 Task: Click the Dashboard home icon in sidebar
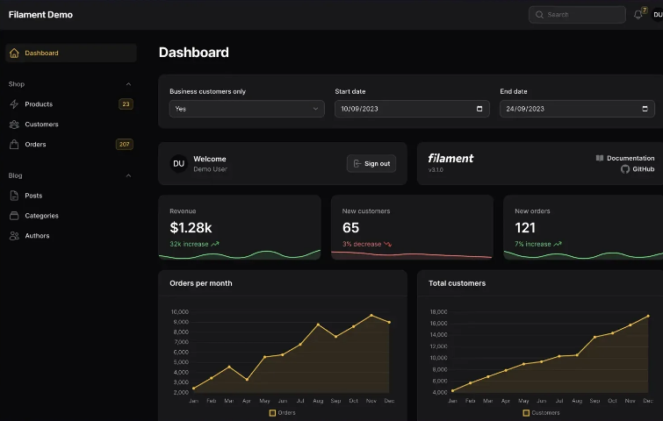tap(14, 54)
